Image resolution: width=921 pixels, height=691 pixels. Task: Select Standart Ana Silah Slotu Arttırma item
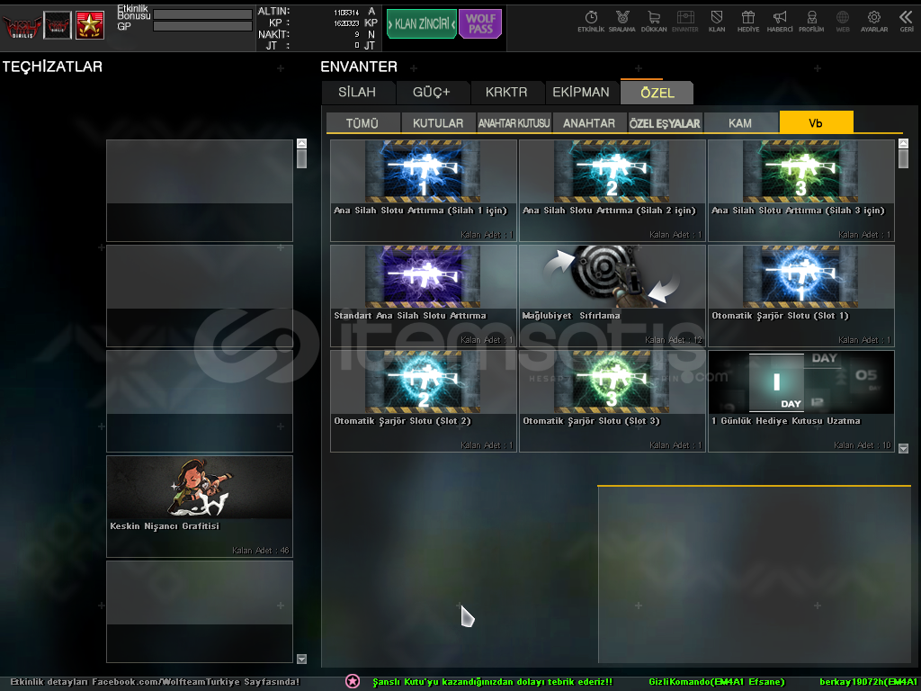point(424,295)
